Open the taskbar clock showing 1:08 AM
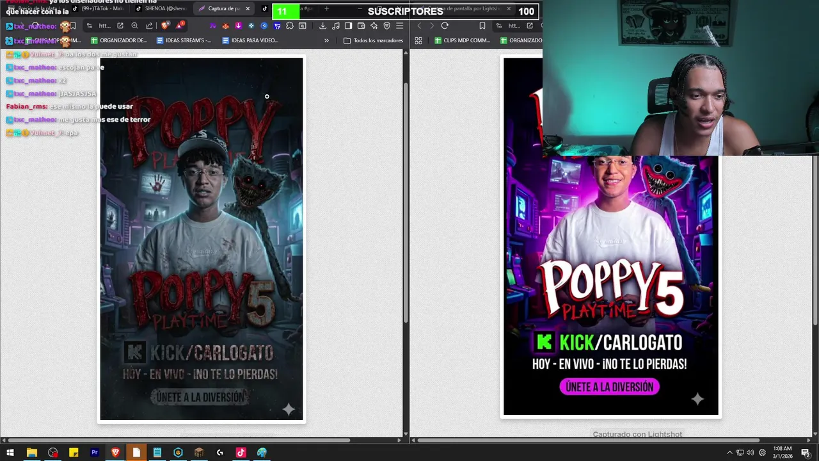Viewport: 819px width, 461px height. point(783,453)
